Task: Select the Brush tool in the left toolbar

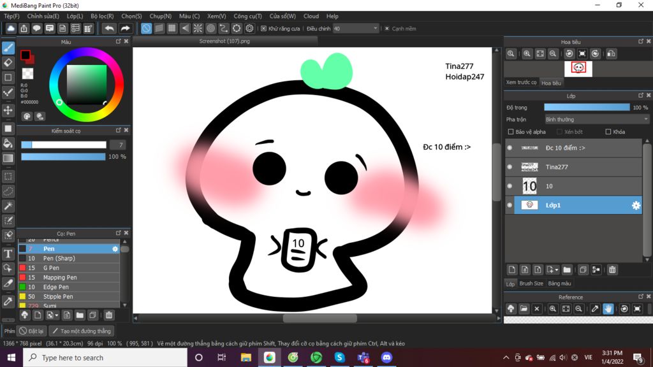Action: click(8, 48)
